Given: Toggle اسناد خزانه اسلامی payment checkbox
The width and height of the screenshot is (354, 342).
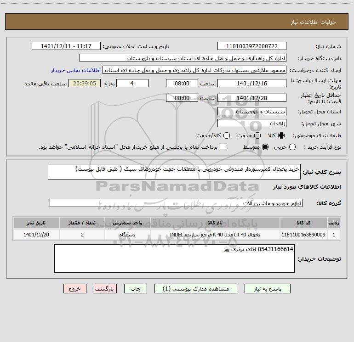Looking at the screenshot, I should [x=223, y=147].
